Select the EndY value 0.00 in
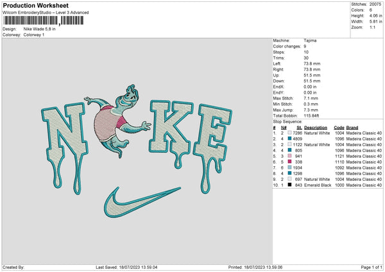 (x=310, y=92)
